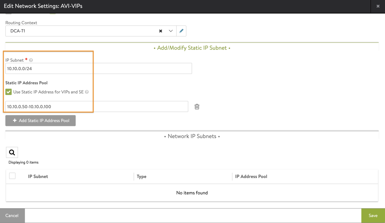Click the 10.10.0.0/24 IP Subnet field
This screenshot has height=223, width=385.
click(x=98, y=68)
